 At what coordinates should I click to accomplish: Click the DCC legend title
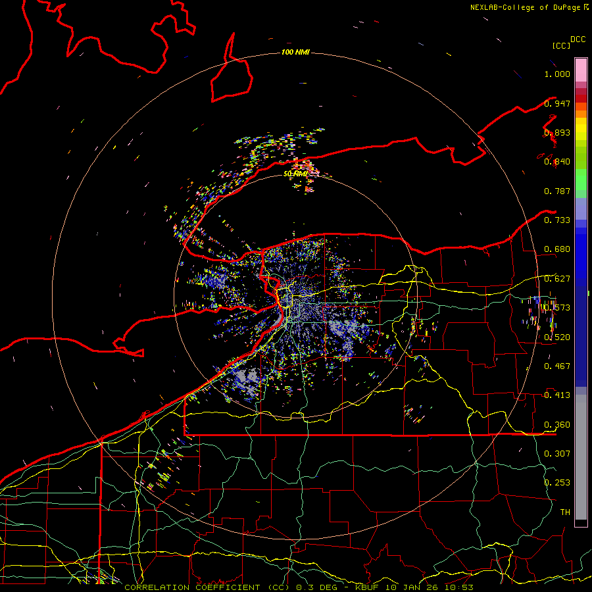(x=578, y=39)
